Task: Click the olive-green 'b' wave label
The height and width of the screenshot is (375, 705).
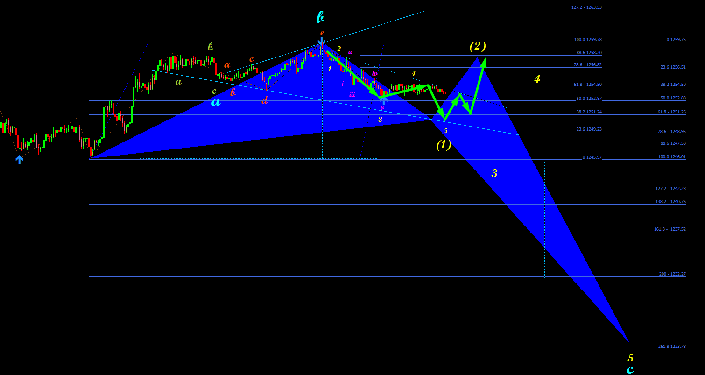Action: tap(211, 46)
